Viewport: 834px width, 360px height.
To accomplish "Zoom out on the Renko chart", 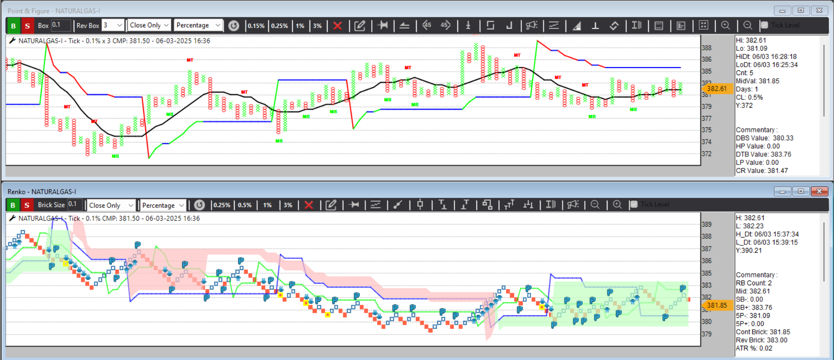I will point(595,205).
